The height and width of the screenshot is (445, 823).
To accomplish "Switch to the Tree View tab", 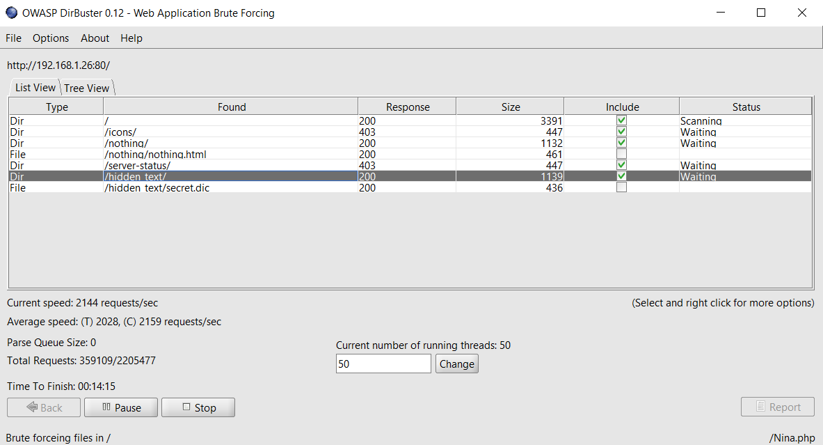I will pyautogui.click(x=87, y=88).
